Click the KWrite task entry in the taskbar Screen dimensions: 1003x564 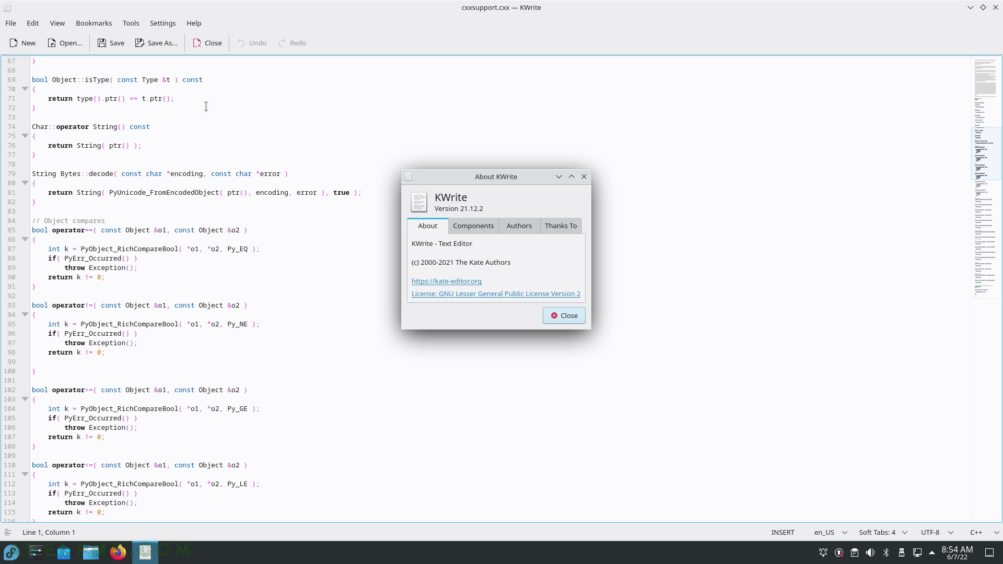coord(145,552)
